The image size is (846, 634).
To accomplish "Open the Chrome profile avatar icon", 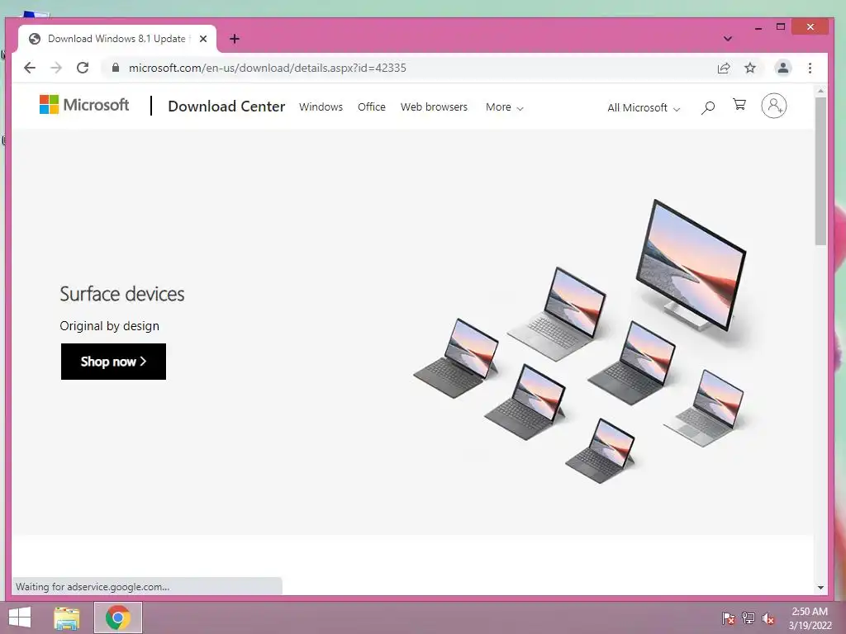I will [782, 68].
